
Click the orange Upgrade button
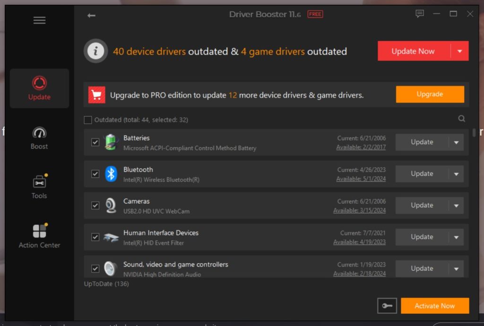(430, 94)
